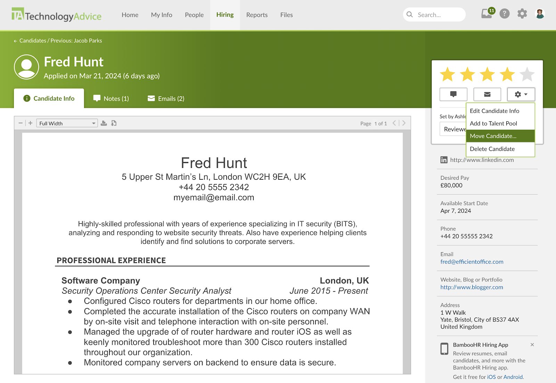This screenshot has height=383, width=556.
Task: Download the resume file
Action: pos(114,123)
